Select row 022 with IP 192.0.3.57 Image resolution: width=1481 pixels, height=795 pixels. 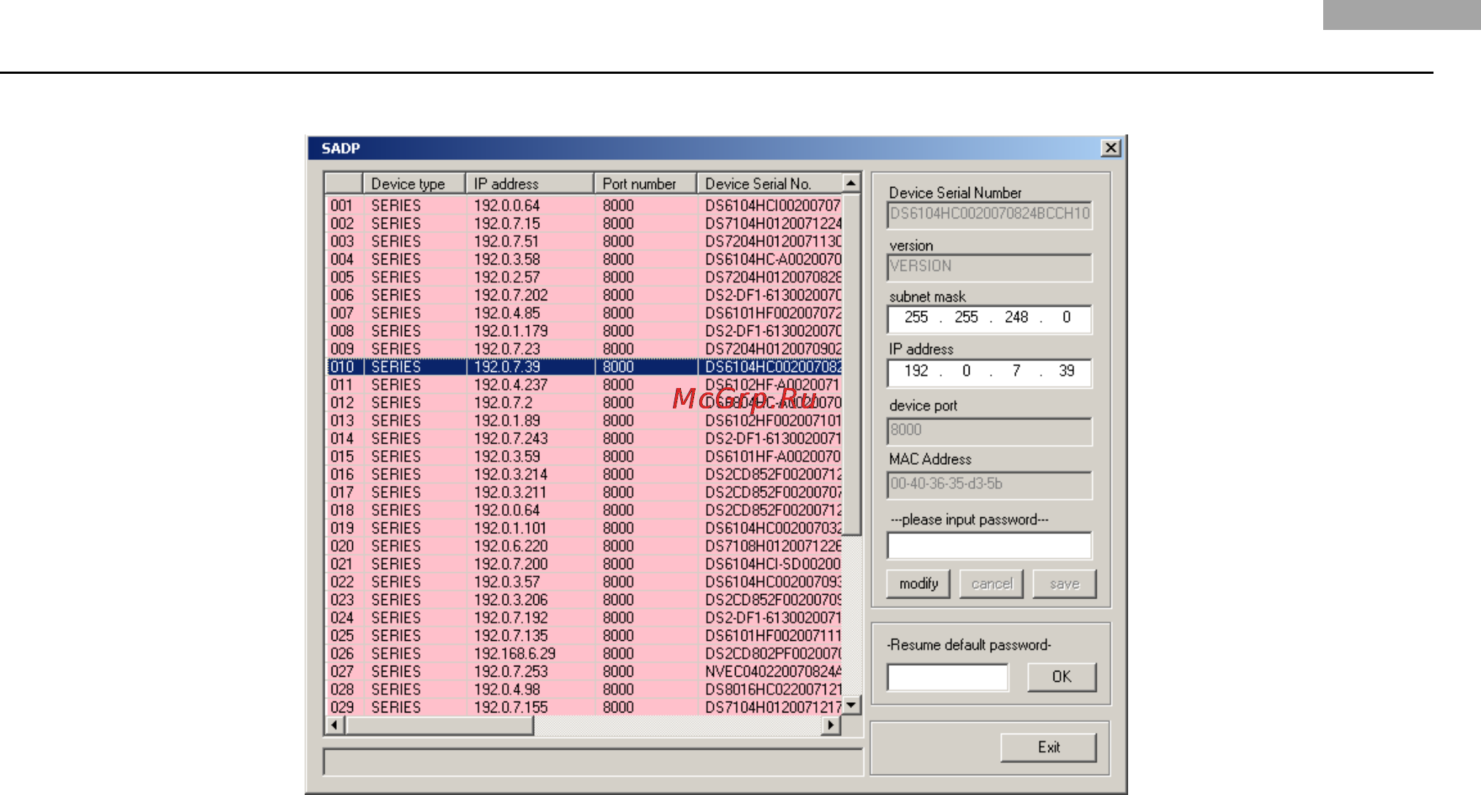pyautogui.click(x=584, y=582)
